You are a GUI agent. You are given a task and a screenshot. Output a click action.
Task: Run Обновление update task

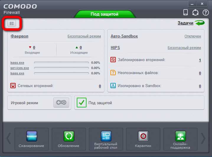(69, 139)
